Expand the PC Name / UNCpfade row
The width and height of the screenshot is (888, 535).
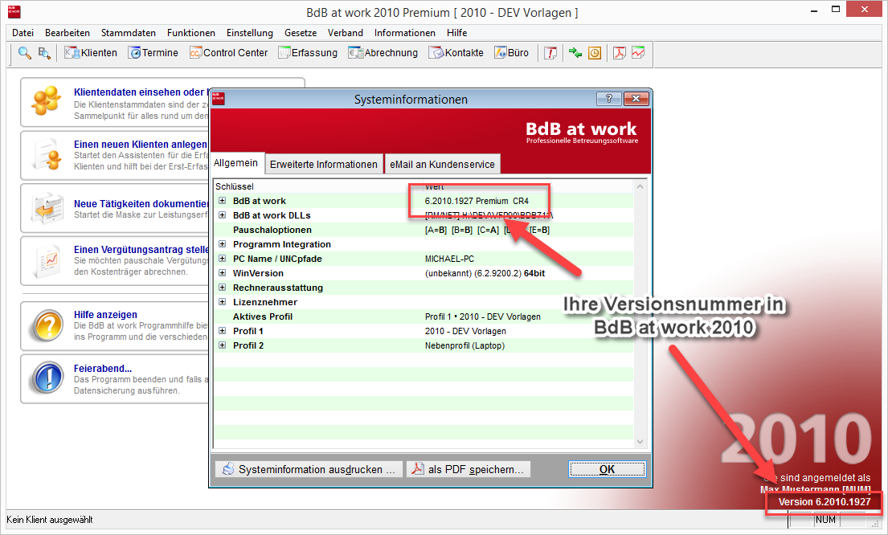pos(222,258)
